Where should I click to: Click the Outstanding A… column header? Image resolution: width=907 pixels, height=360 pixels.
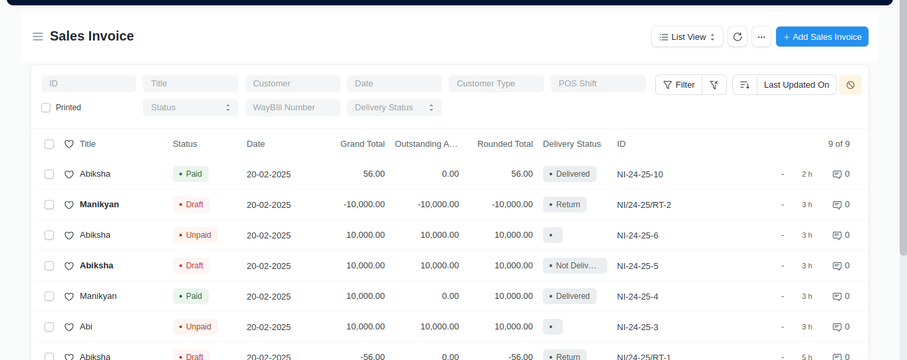coord(427,144)
